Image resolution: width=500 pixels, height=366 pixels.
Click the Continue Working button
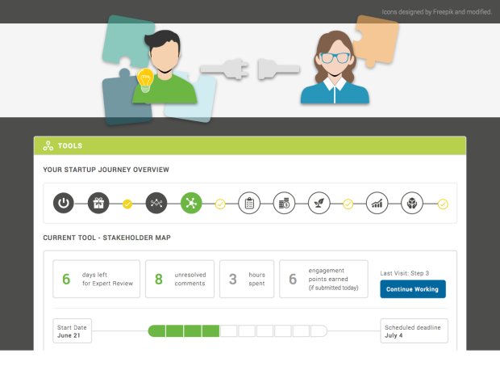pyautogui.click(x=413, y=289)
